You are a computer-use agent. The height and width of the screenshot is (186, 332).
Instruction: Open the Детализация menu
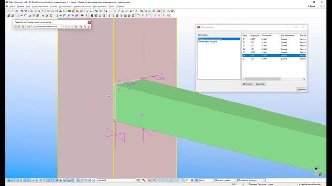click(x=65, y=6)
